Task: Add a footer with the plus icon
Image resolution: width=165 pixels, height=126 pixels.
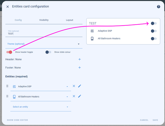Action: 79,68
